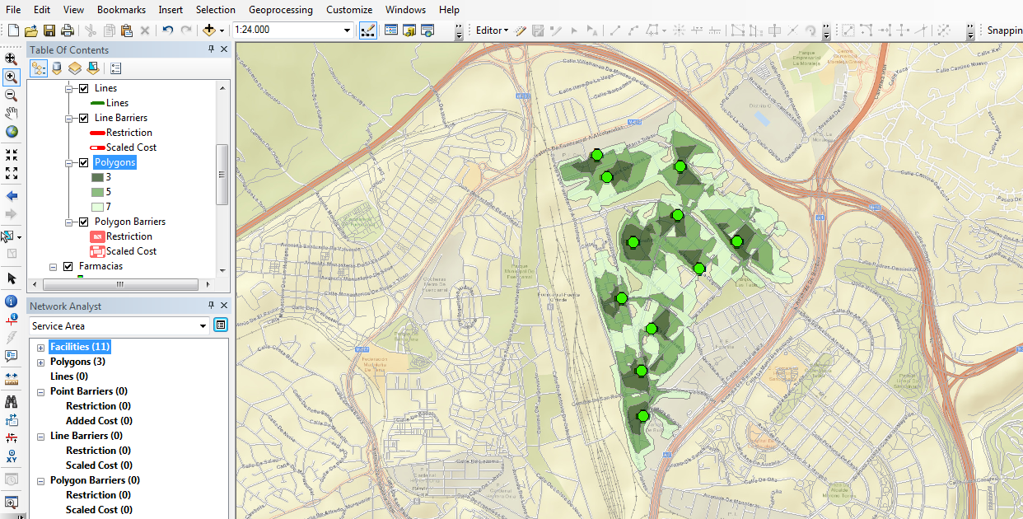1023x519 pixels.
Task: Expand the Facilities (11) tree node
Action: (x=40, y=347)
